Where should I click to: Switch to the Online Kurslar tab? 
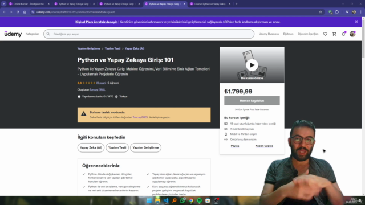(29, 4)
